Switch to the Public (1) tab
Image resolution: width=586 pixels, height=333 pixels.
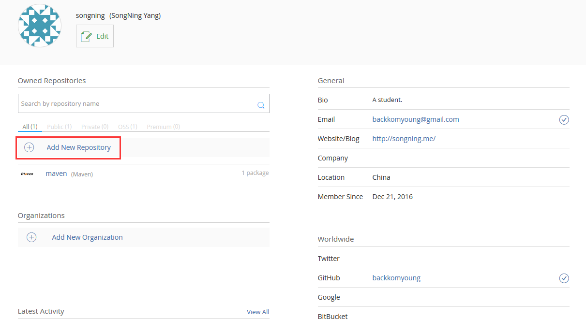60,127
